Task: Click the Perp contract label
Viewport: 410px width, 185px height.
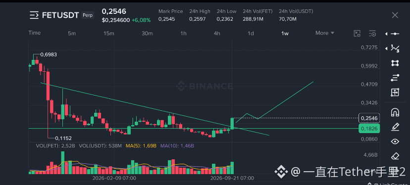Action: [x=88, y=15]
